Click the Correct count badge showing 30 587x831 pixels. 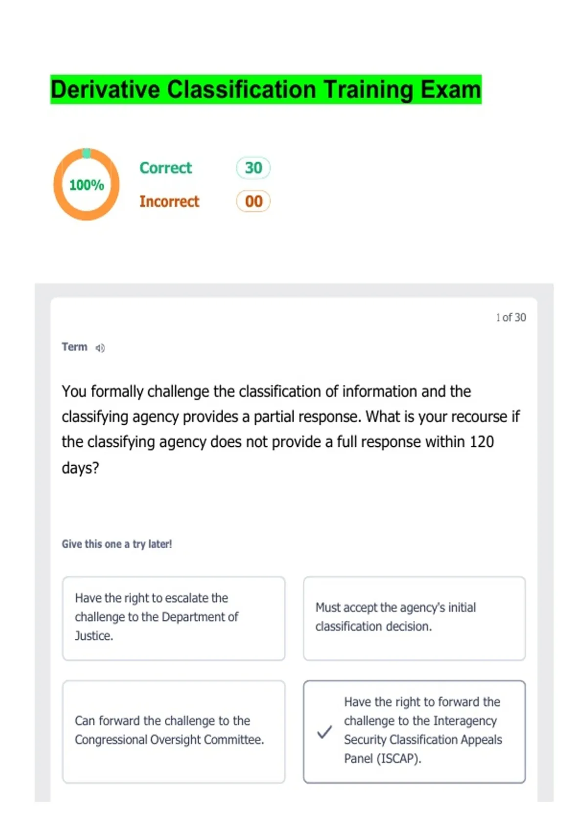253,168
